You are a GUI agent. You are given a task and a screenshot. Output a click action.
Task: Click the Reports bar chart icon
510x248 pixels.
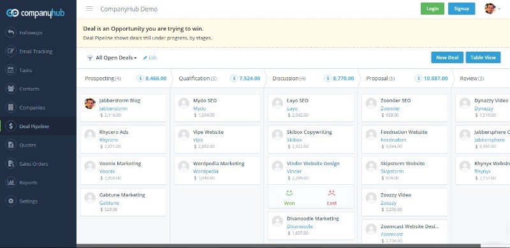(x=11, y=182)
